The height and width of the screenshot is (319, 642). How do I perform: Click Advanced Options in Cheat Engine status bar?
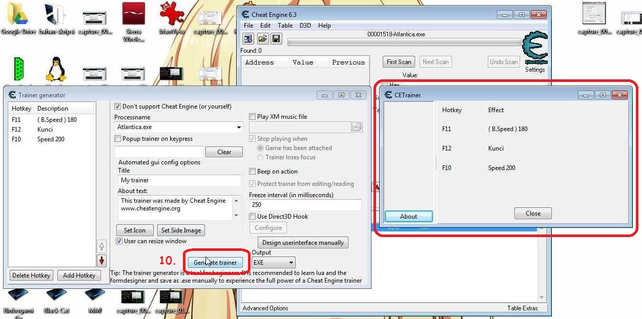click(x=265, y=308)
